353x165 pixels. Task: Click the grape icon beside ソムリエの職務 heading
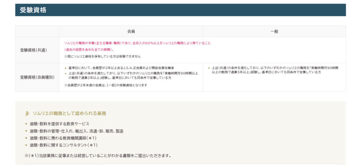[x=27, y=114]
